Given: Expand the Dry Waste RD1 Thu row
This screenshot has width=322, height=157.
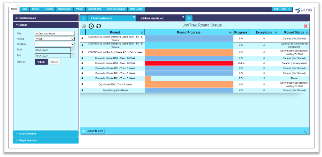Looking at the screenshot, I should [82, 84].
